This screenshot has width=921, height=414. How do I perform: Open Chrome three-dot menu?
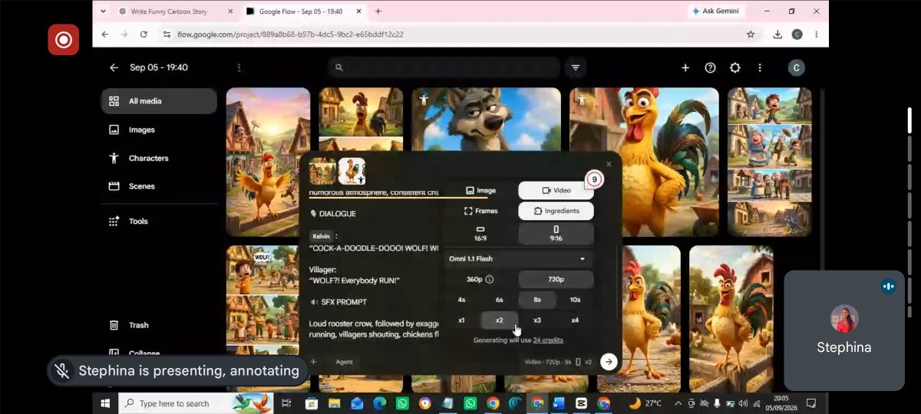coord(816,34)
